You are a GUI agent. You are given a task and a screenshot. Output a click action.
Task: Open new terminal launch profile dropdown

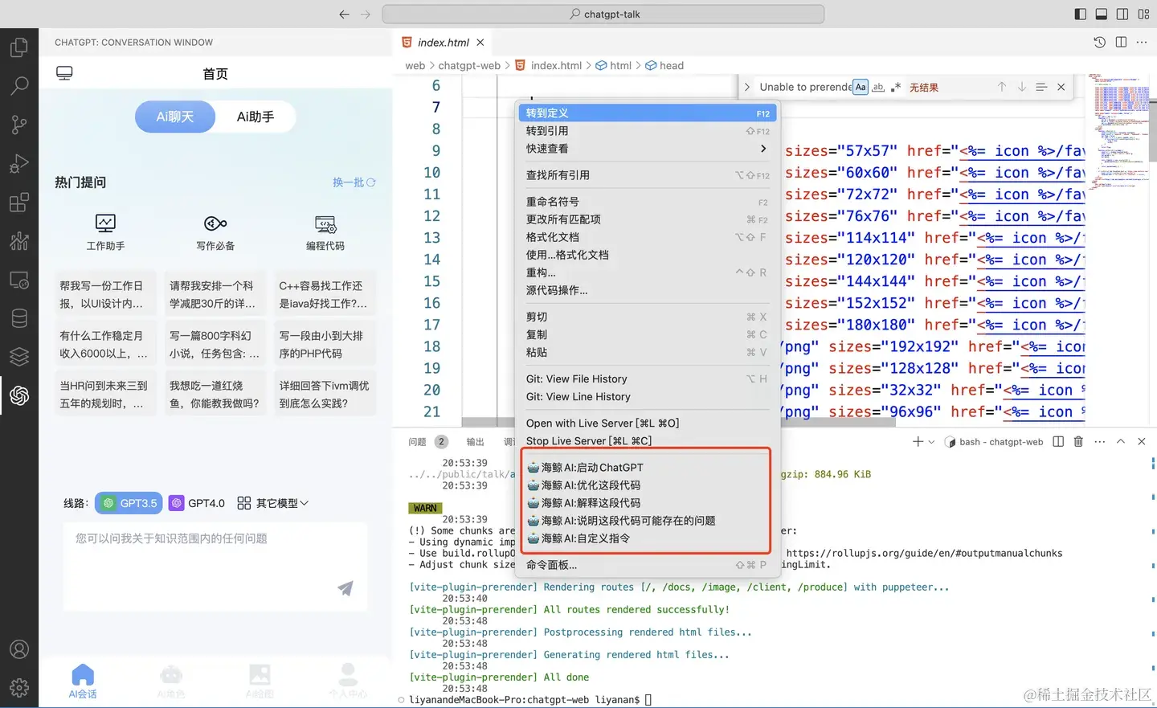(931, 441)
